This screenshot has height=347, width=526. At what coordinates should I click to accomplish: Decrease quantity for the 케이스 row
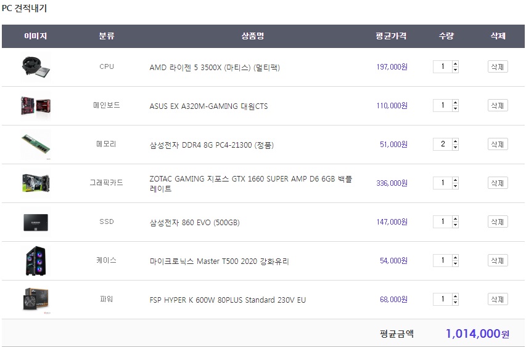(455, 263)
